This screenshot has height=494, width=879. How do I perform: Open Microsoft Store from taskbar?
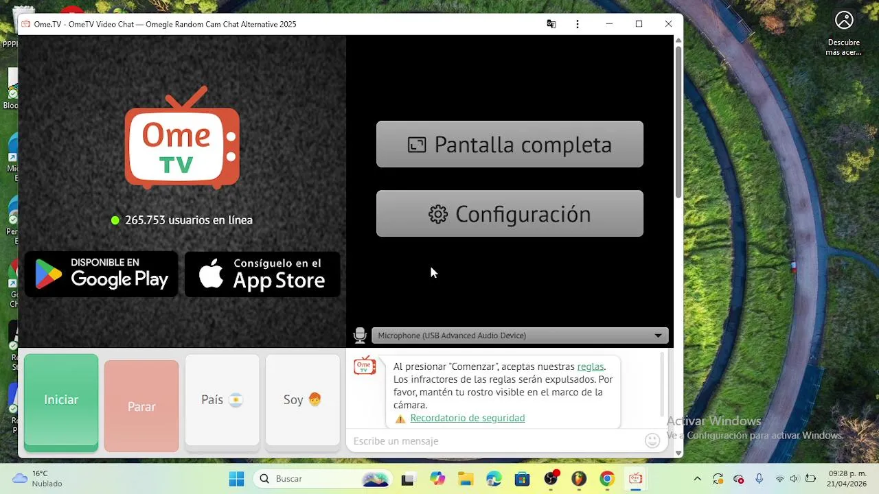[x=522, y=479]
